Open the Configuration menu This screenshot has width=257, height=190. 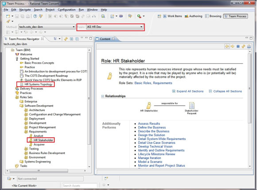(66, 10)
